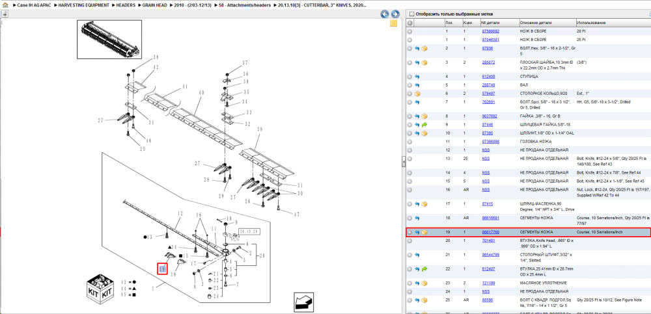651x314 pixels.
Task: Click the blue arrow icon for part 86544799
Action: 417,255
